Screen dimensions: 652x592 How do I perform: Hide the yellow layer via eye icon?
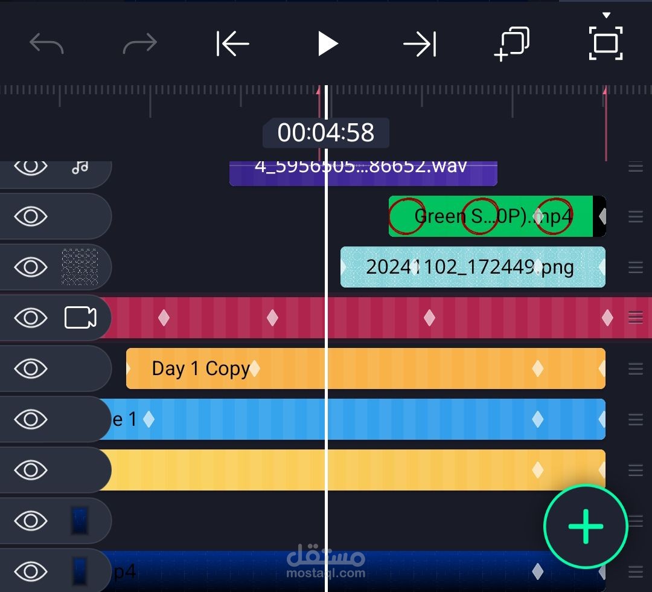pos(30,470)
